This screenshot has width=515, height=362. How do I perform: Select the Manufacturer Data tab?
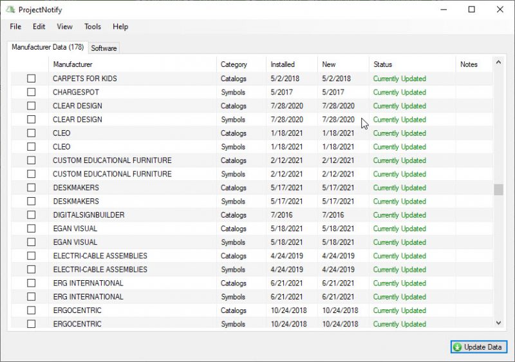click(x=48, y=47)
